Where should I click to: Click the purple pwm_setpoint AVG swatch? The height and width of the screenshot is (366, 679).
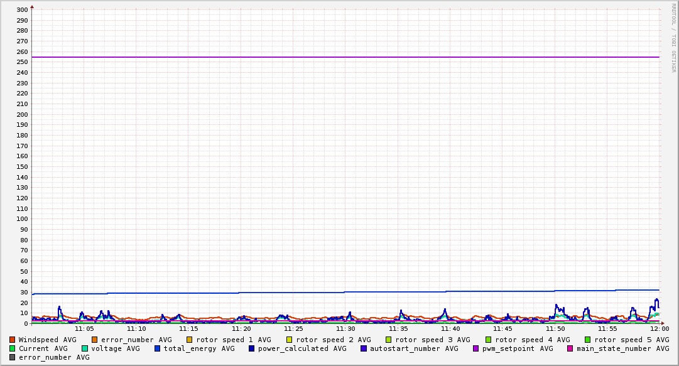pos(475,348)
